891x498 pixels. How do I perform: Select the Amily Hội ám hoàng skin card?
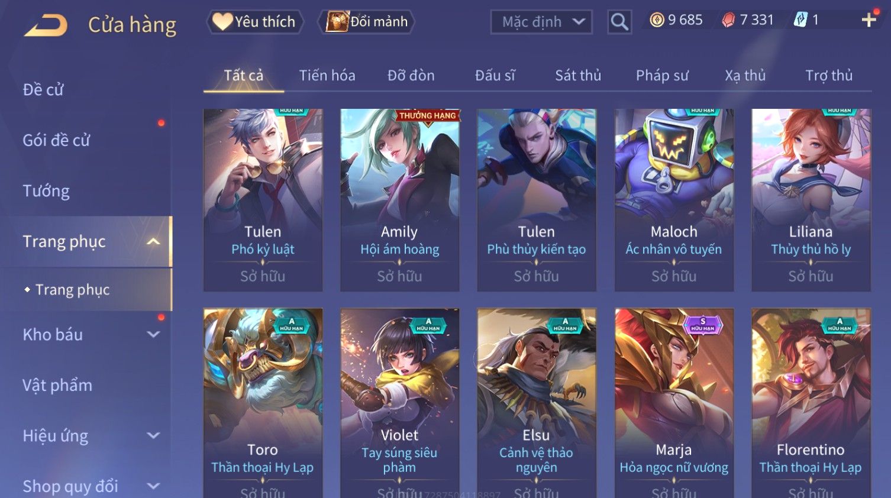coord(400,200)
